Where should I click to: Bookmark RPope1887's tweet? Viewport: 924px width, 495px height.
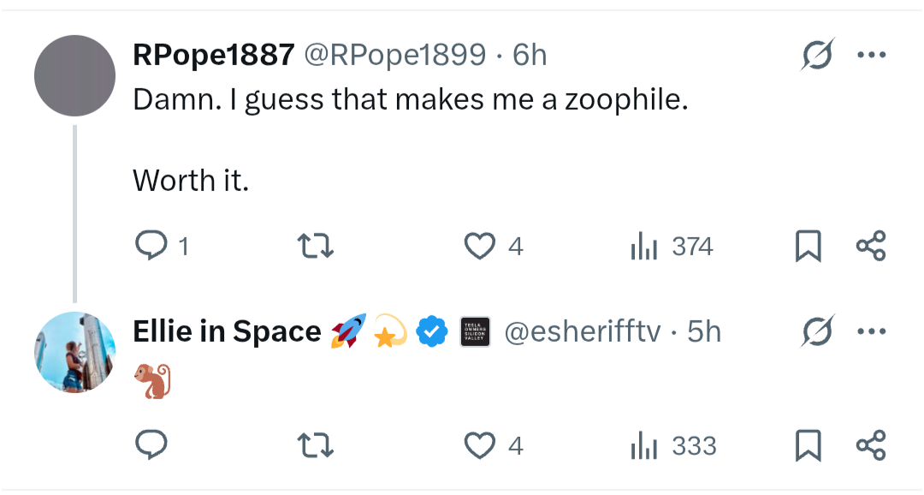click(808, 246)
